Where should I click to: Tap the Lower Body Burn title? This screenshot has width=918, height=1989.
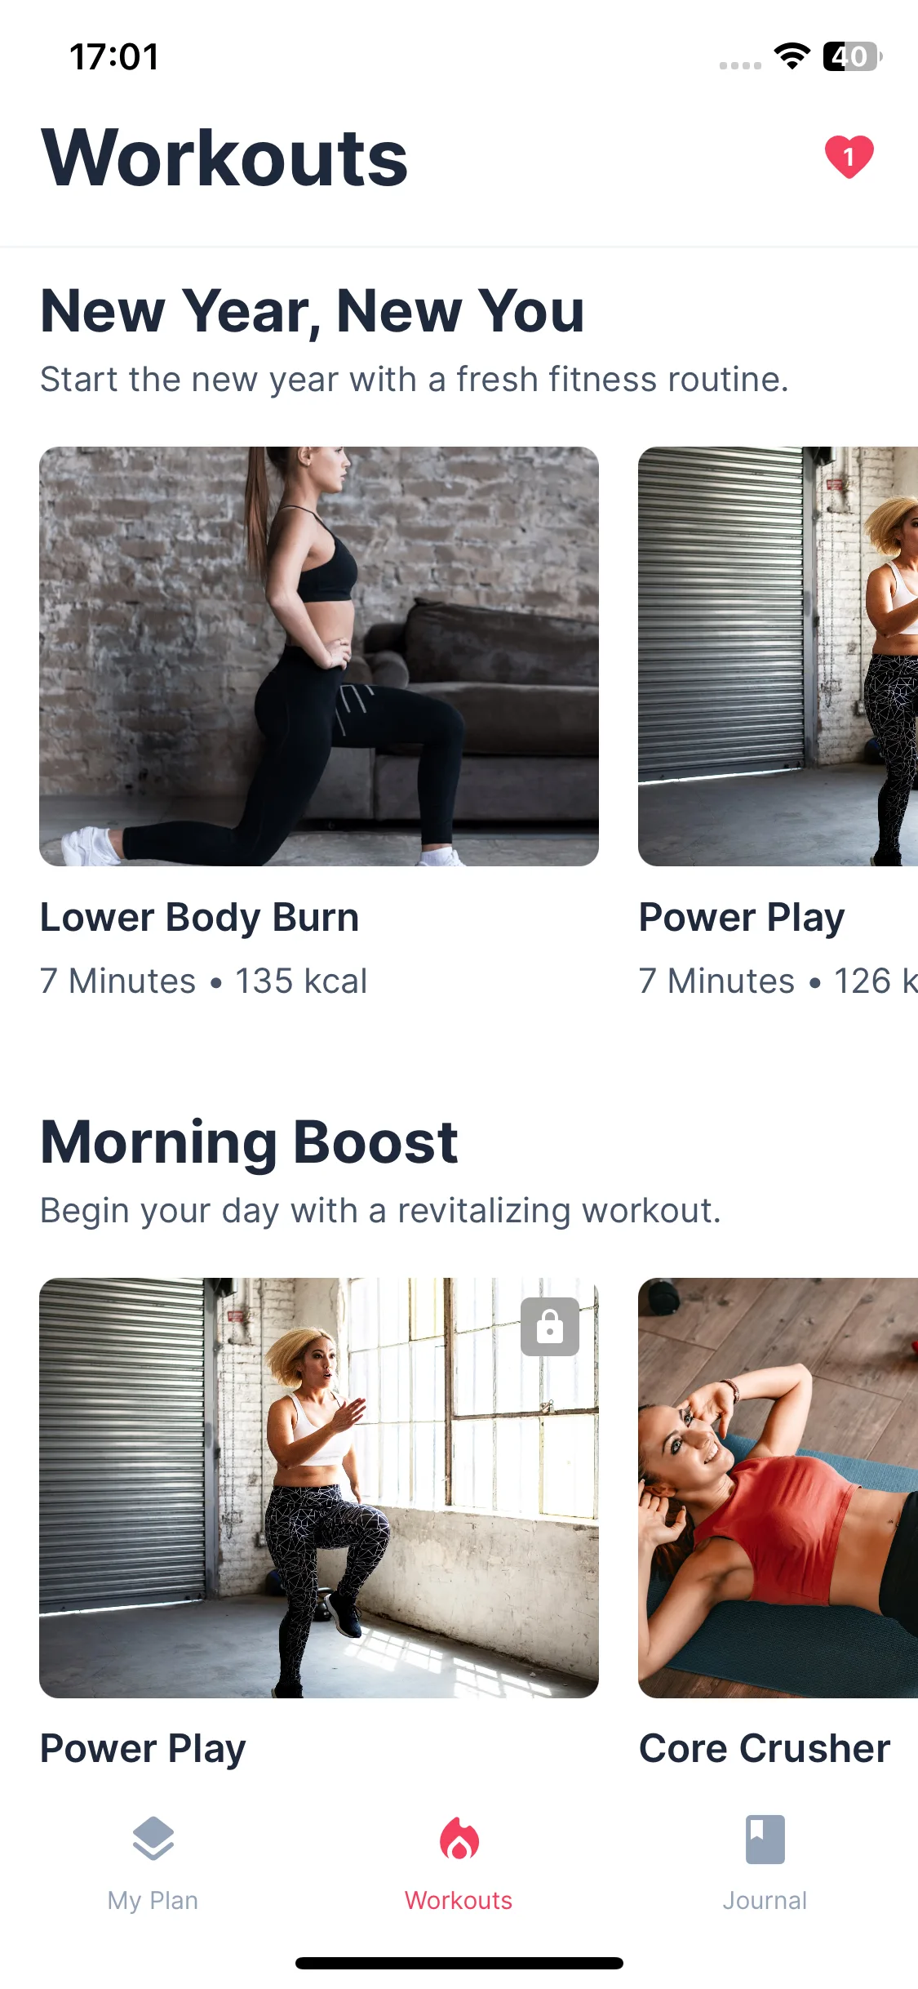coord(200,918)
